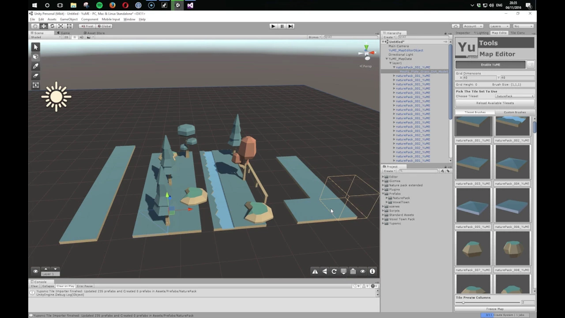The width and height of the screenshot is (565, 318).
Task: Click the rotate tile circular arrow icon
Action: (x=334, y=271)
